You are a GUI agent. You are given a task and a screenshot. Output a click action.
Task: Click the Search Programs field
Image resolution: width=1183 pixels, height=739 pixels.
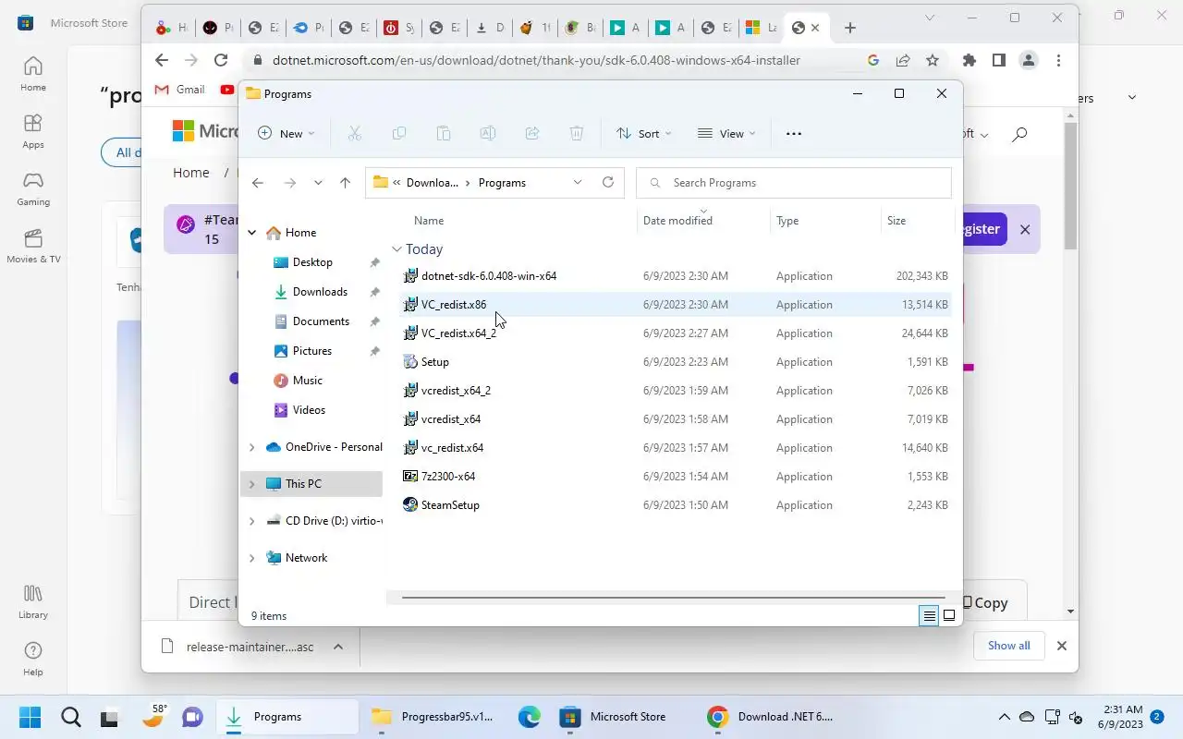pyautogui.click(x=794, y=183)
